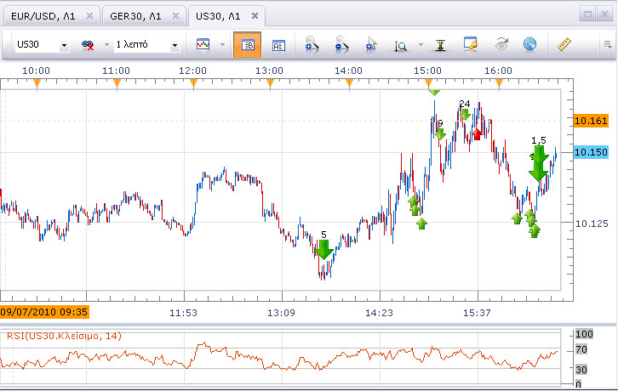
Task: Open the arrow next to the chart type icon
Action: (223, 44)
